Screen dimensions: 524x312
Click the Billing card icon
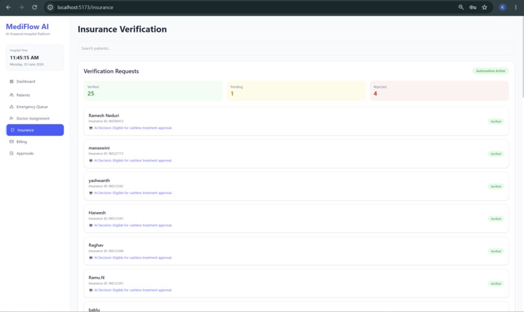[x=12, y=142]
